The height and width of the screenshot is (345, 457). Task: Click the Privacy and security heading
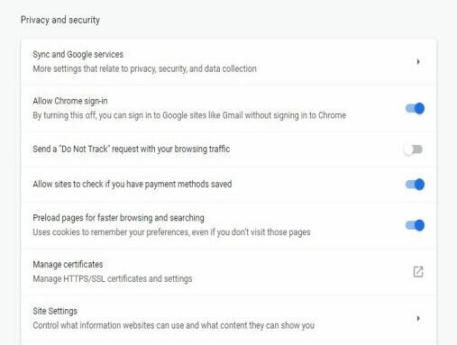tap(60, 20)
